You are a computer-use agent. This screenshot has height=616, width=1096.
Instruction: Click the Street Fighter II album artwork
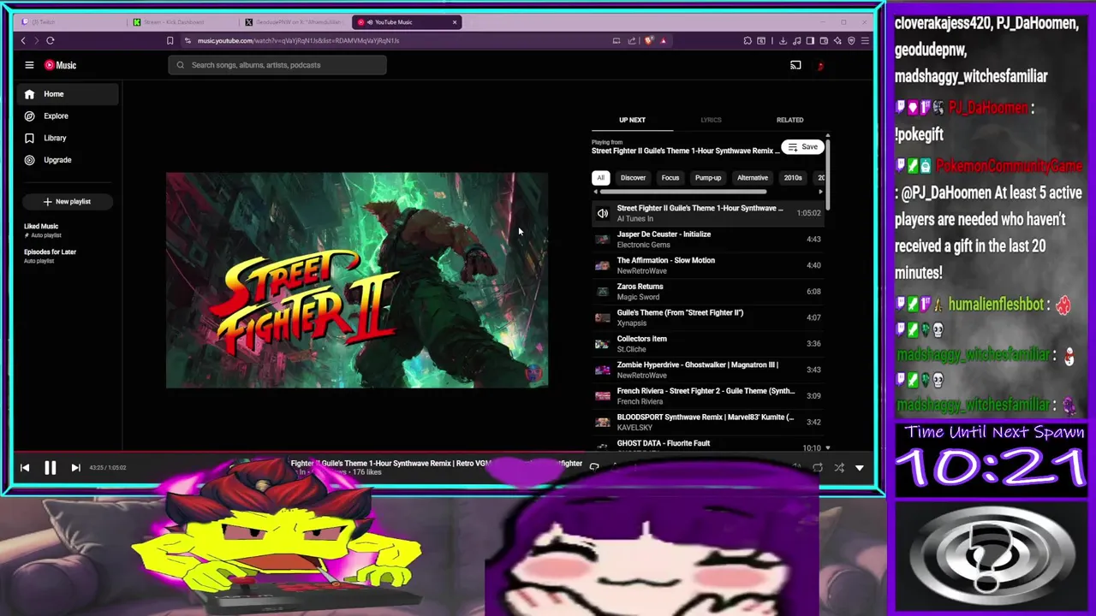[x=357, y=280]
